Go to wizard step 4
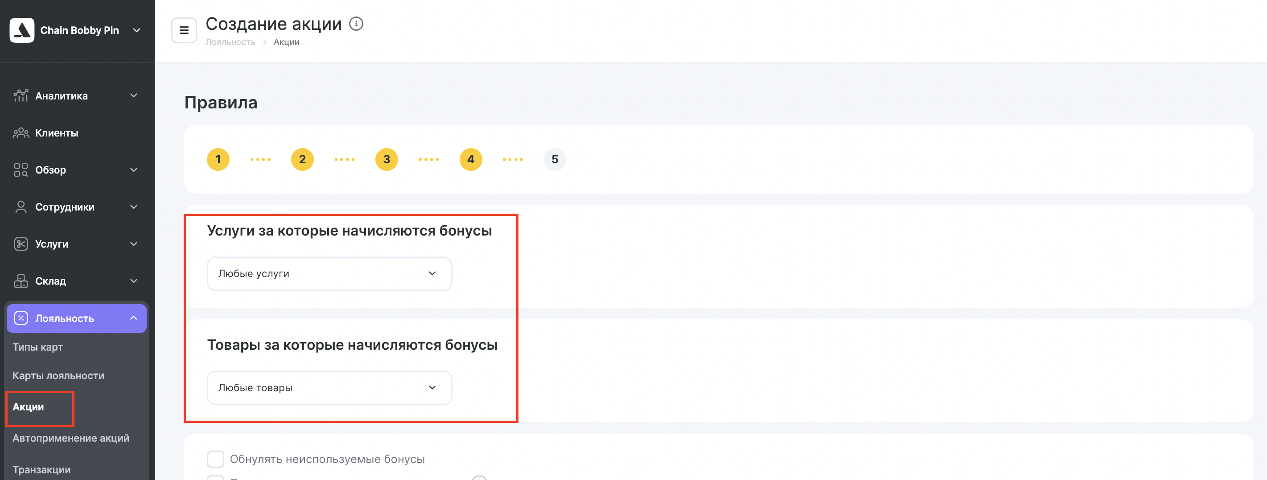This screenshot has height=480, width=1267. 471,160
